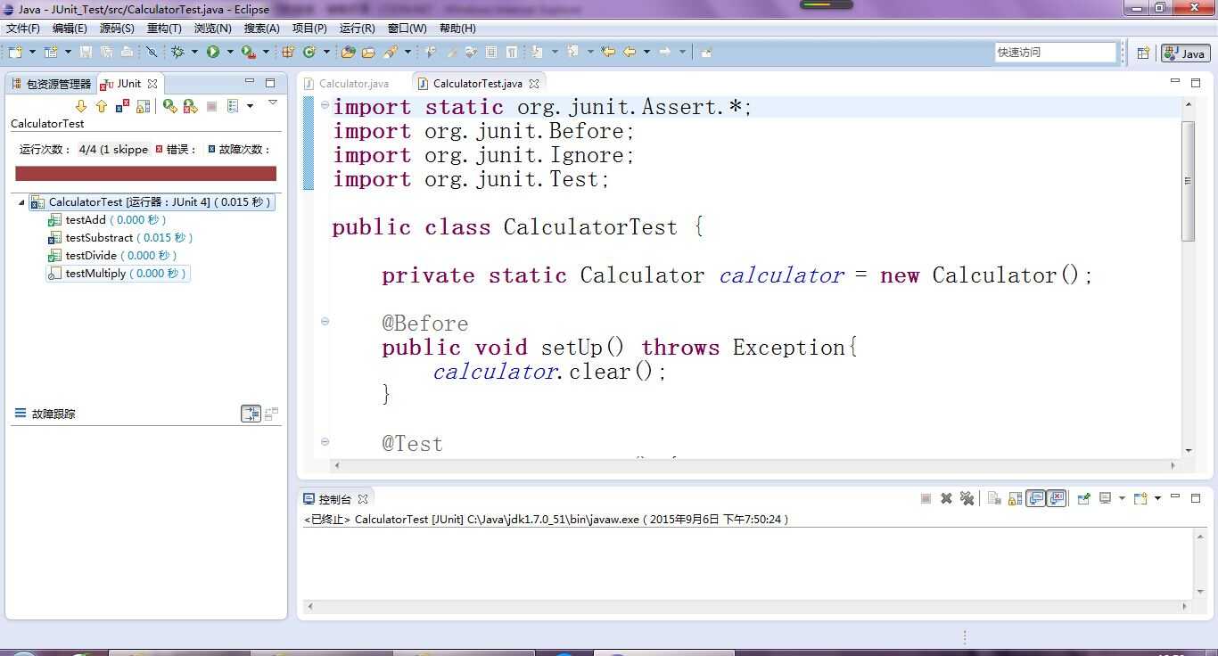Close the CalculatorTest.java editor tab
This screenshot has height=656, width=1218.
click(534, 84)
